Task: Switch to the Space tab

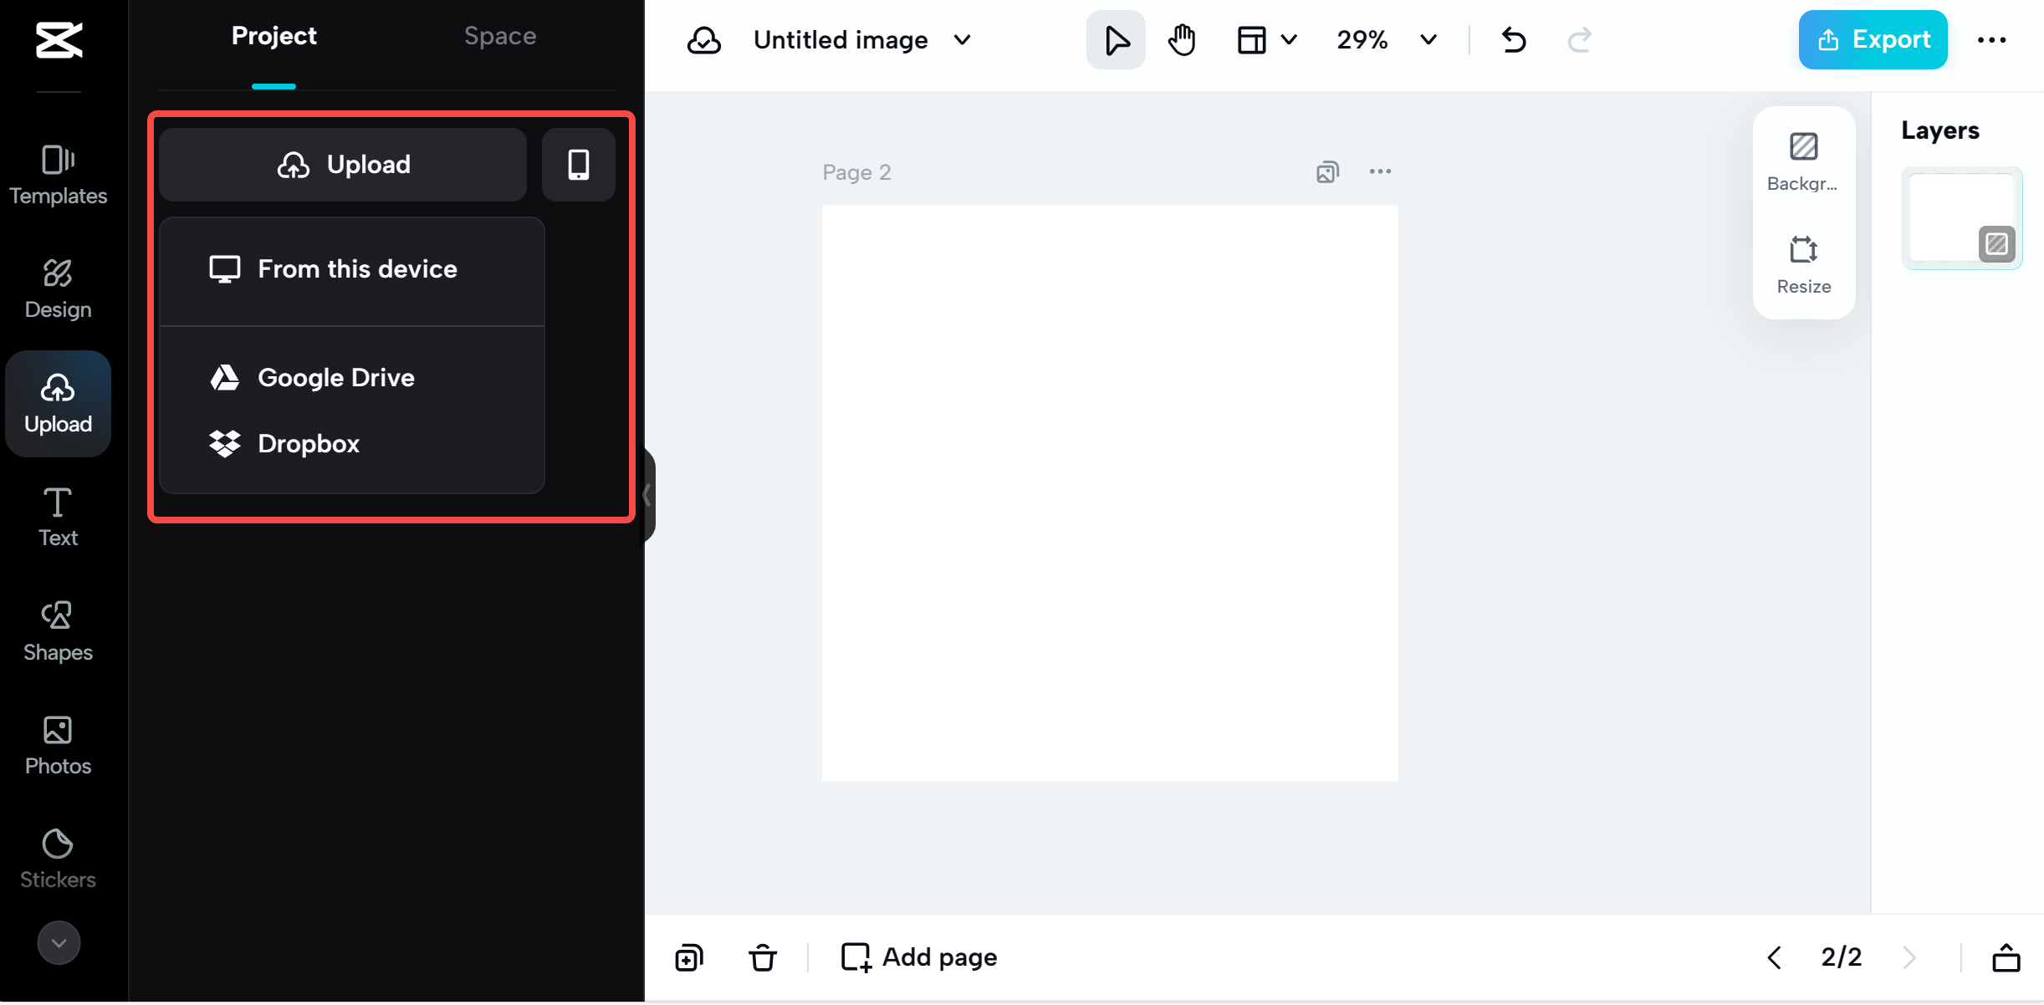Action: pos(499,36)
